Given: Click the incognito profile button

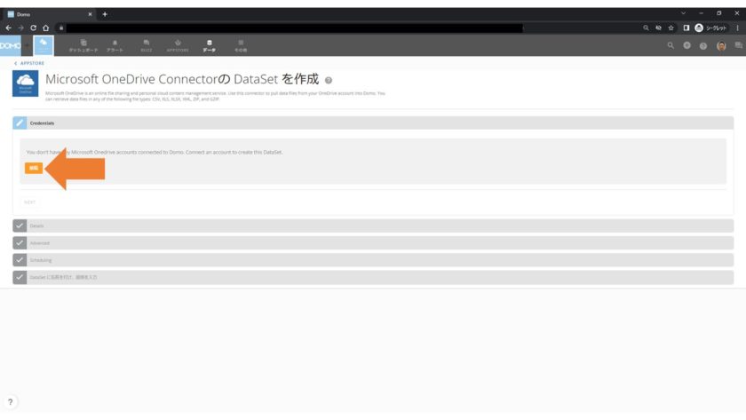Looking at the screenshot, I should click(x=710, y=28).
